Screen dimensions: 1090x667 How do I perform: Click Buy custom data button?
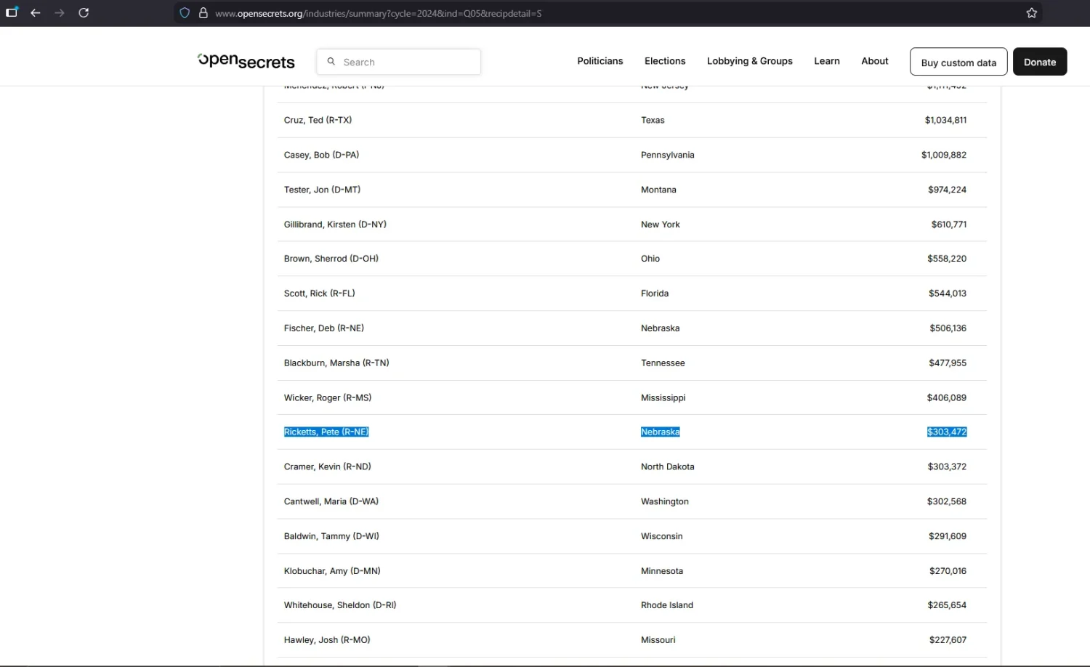[x=958, y=62]
